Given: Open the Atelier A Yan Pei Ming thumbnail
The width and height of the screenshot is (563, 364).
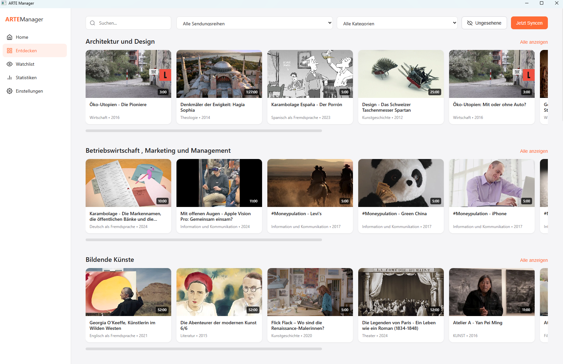Looking at the screenshot, I should tap(492, 292).
